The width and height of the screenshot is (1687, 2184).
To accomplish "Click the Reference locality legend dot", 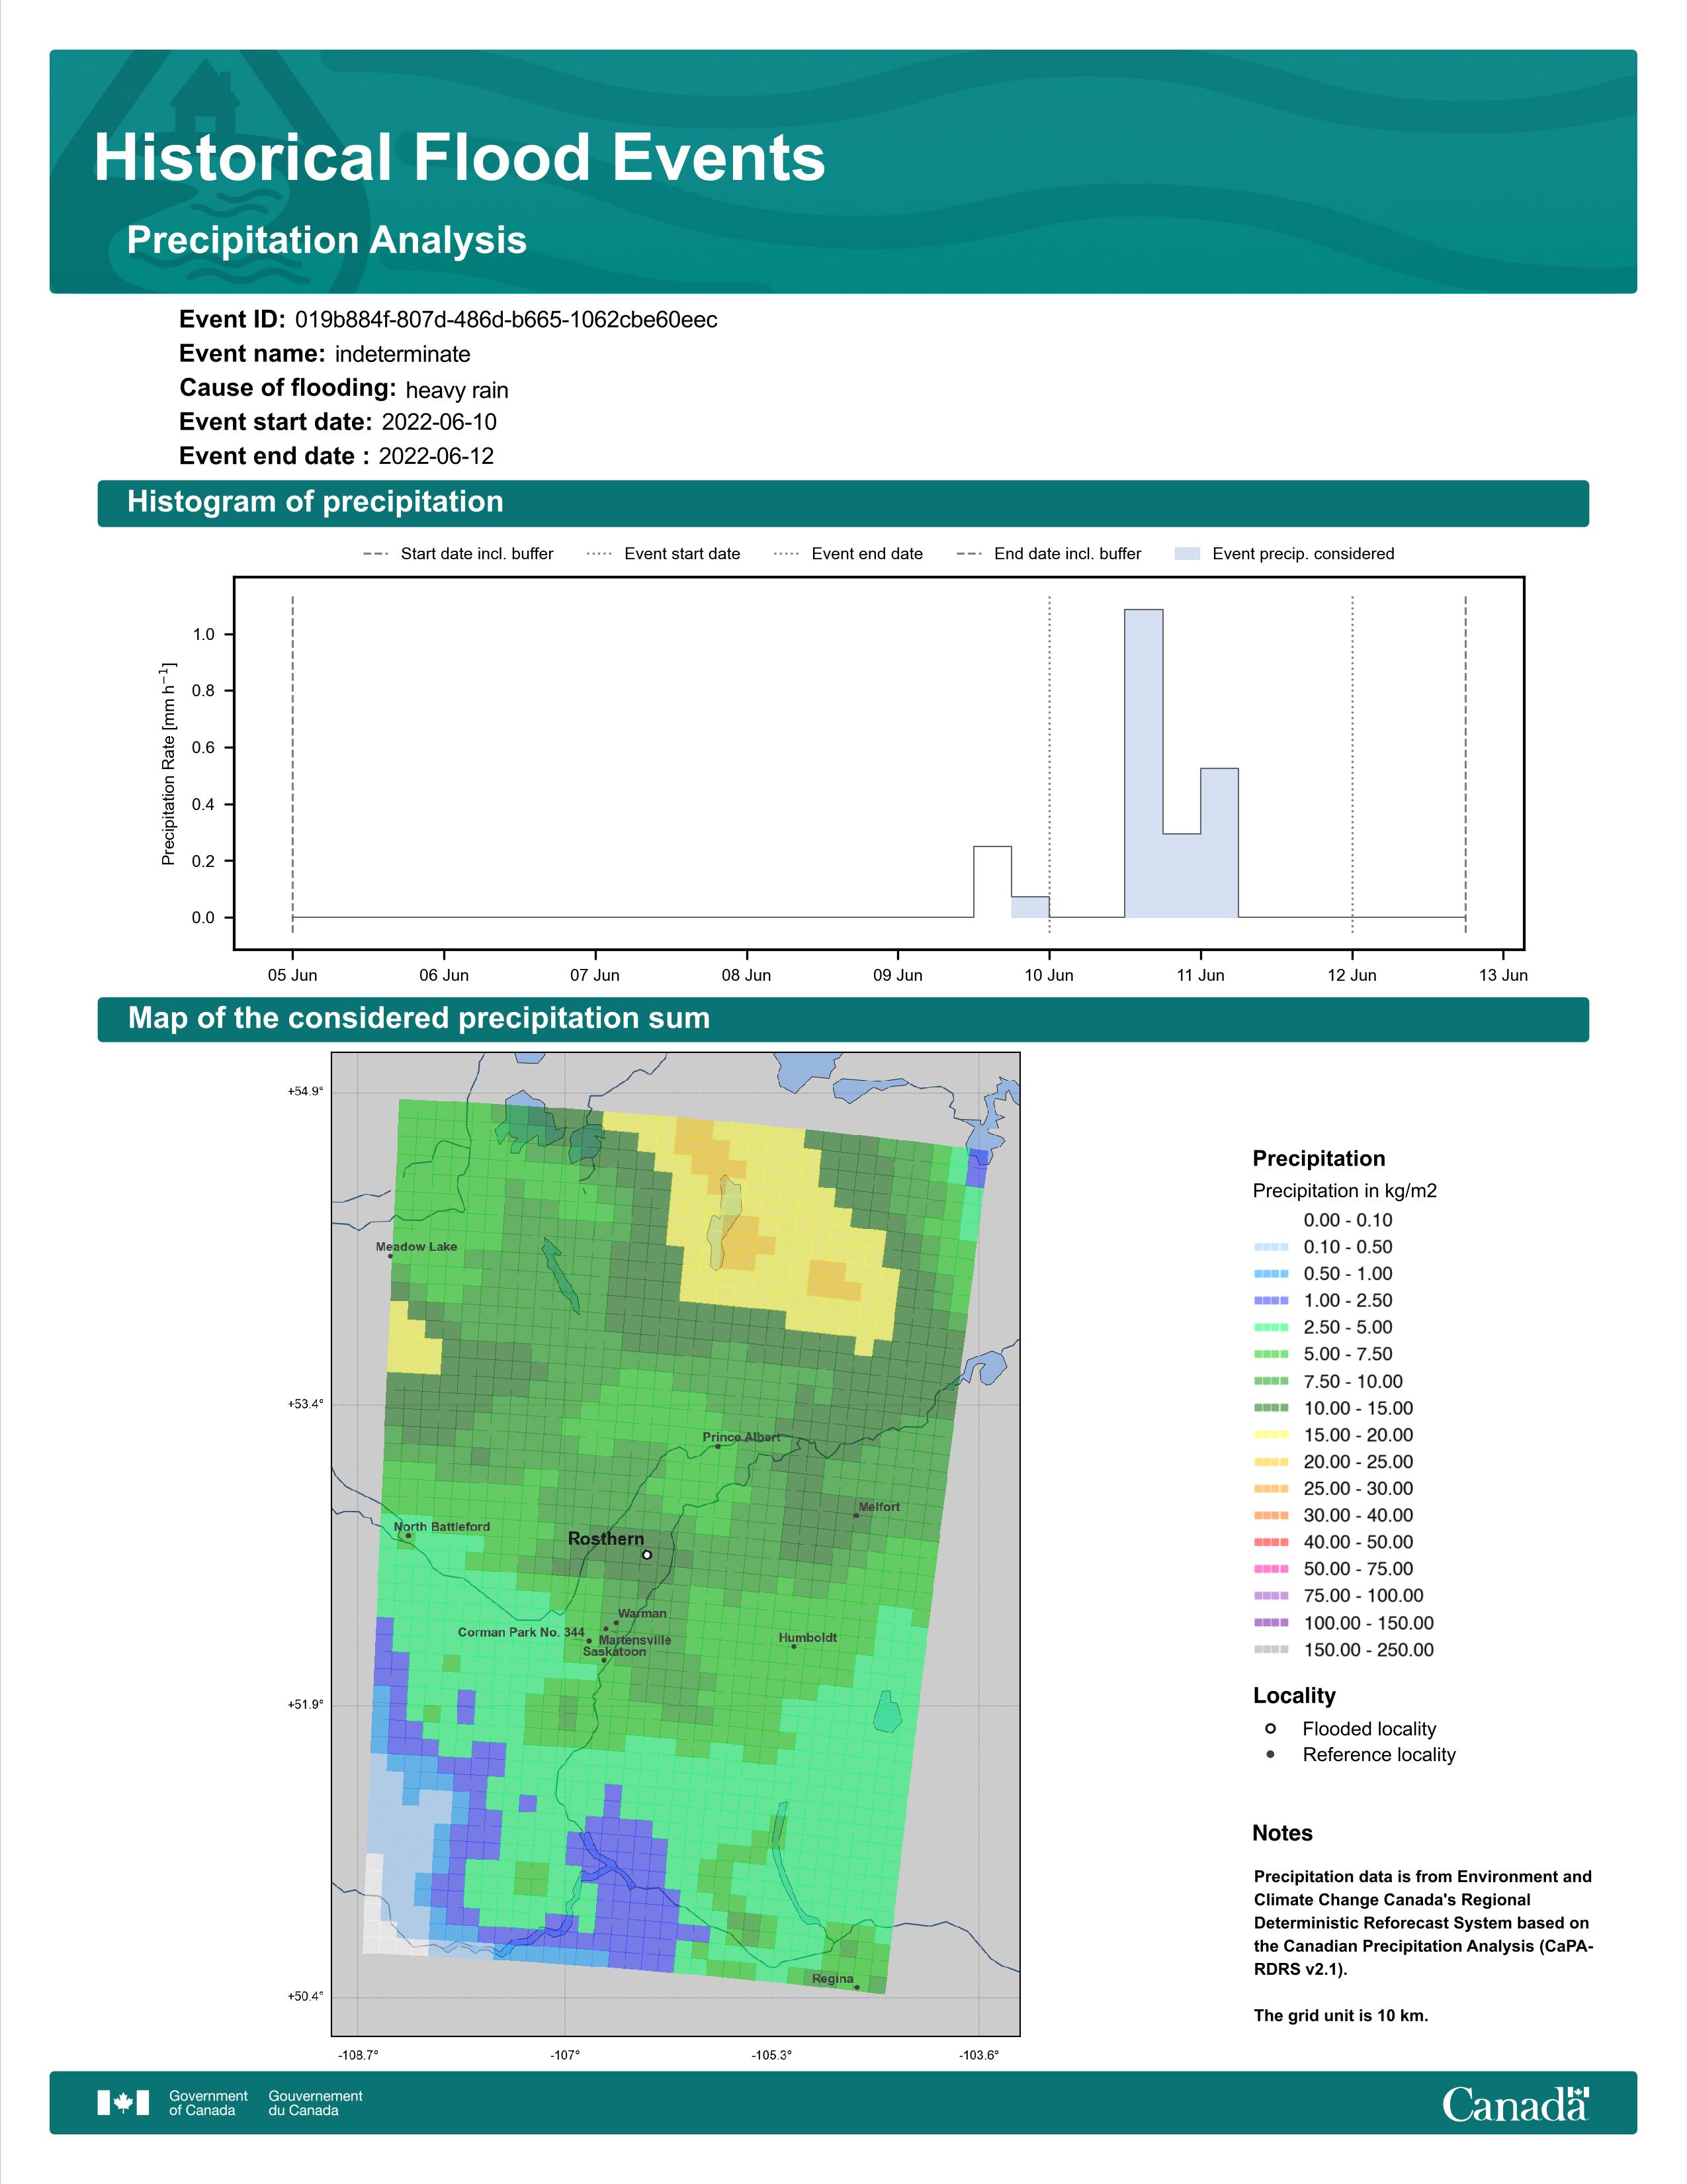I will (1270, 1754).
